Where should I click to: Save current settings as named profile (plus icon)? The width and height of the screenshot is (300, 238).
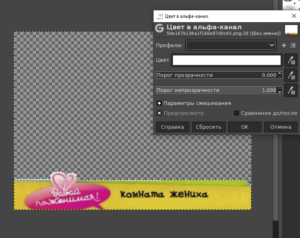pos(284,46)
